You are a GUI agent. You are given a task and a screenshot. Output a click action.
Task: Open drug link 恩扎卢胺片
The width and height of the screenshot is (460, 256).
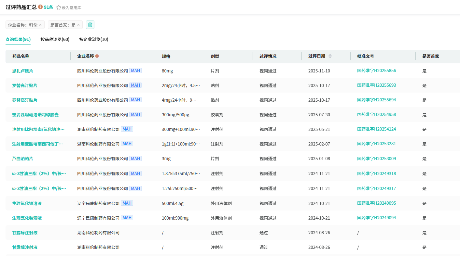click(22, 71)
